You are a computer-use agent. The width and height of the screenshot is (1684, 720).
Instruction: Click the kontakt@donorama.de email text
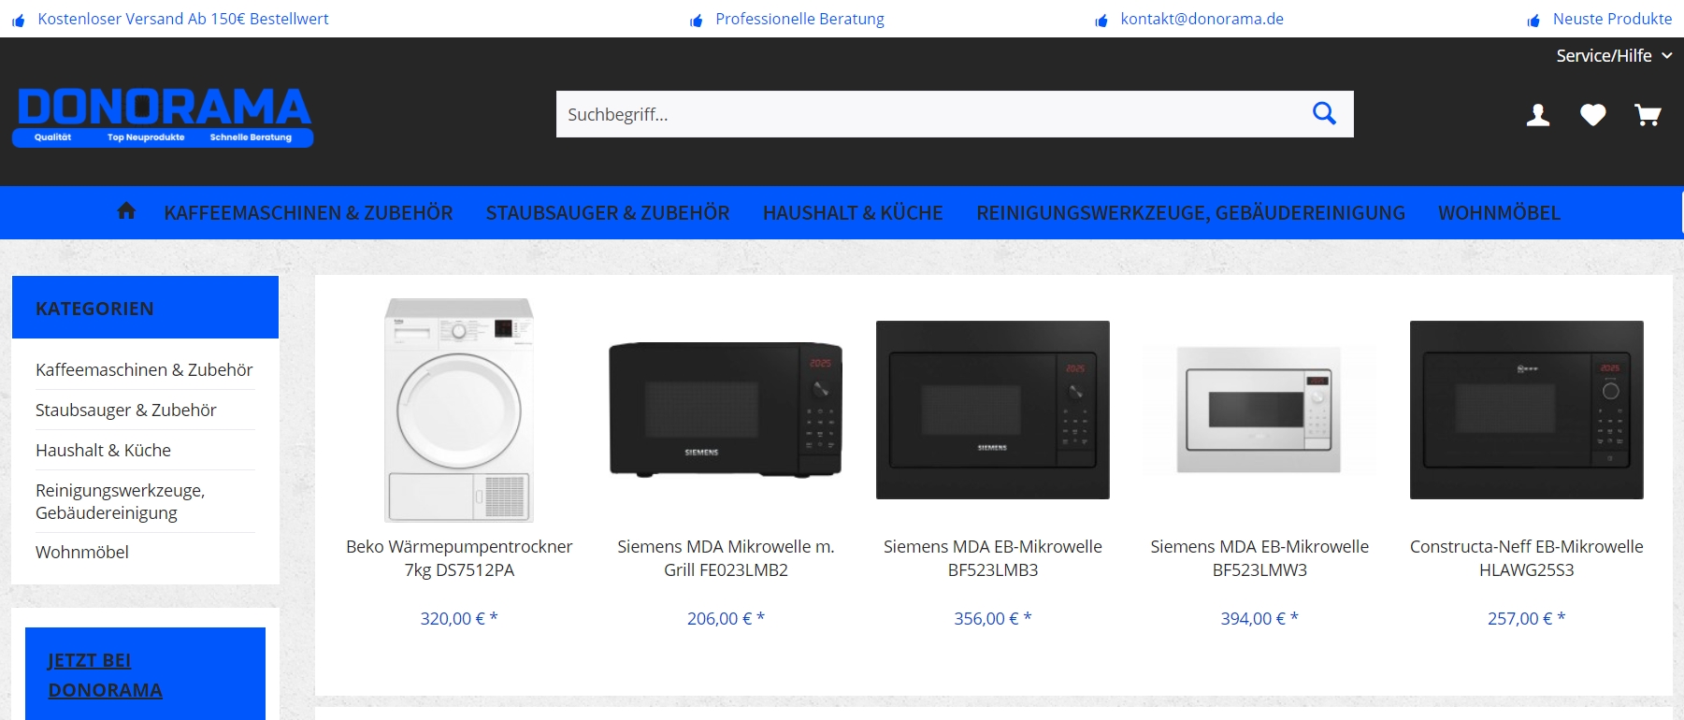tap(1202, 19)
